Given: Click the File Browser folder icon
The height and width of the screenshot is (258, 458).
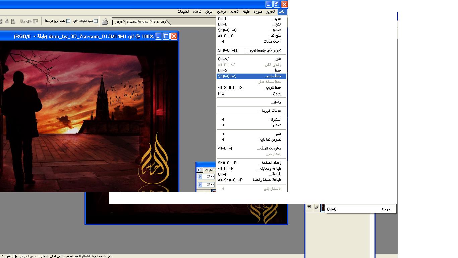Looking at the screenshot, I should tap(105, 21).
